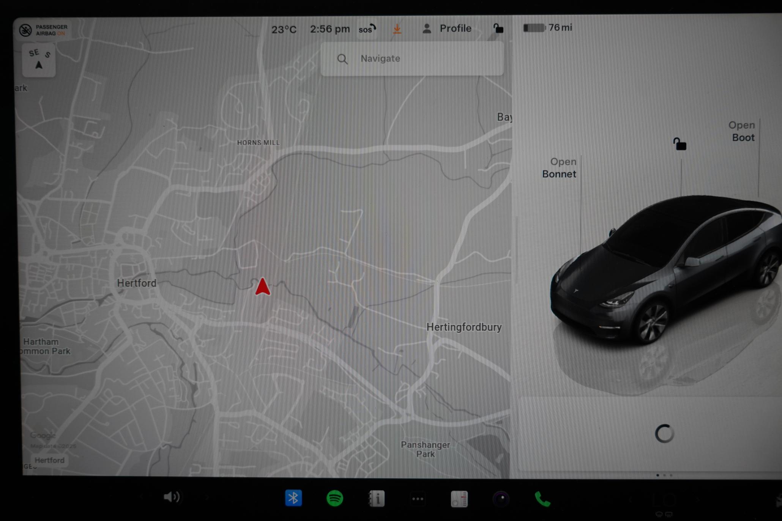
Task: Tap the magnifier icon in Navigate bar
Action: coord(342,59)
